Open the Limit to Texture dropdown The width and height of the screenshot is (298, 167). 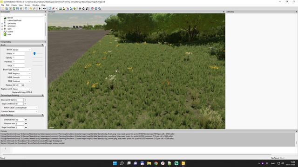coord(26,111)
